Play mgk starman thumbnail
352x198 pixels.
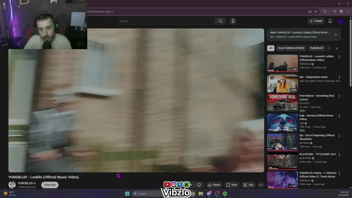(282, 123)
